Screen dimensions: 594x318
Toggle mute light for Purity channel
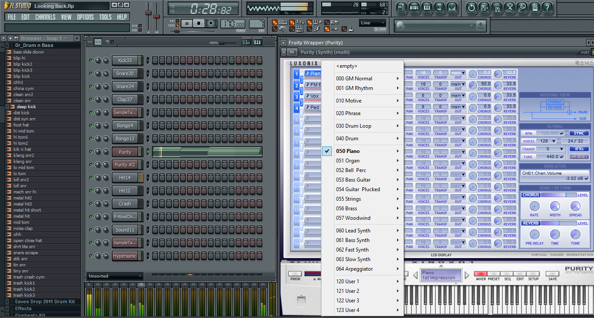(91, 152)
